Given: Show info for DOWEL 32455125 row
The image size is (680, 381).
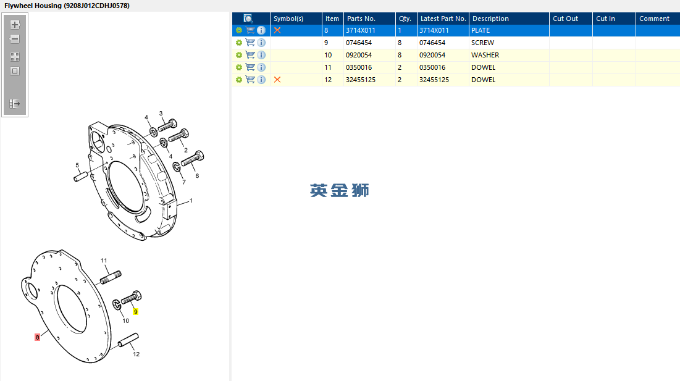Looking at the screenshot, I should (x=261, y=80).
